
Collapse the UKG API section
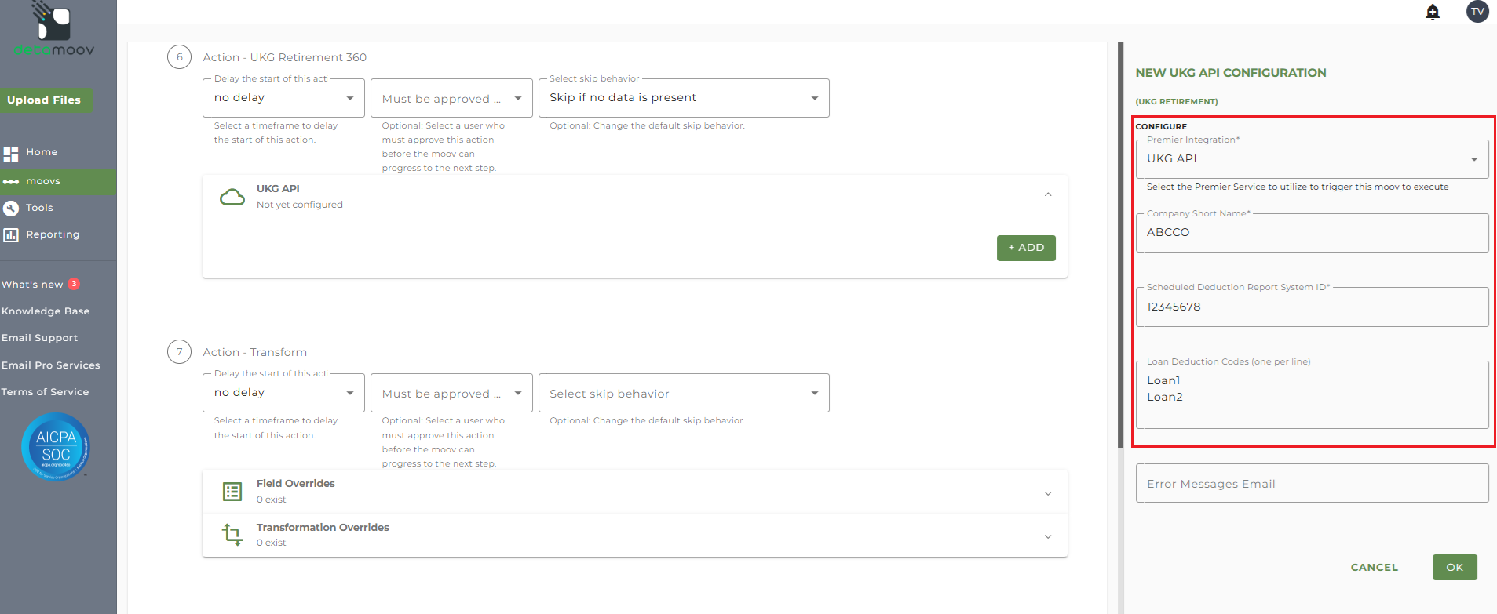[x=1048, y=194]
